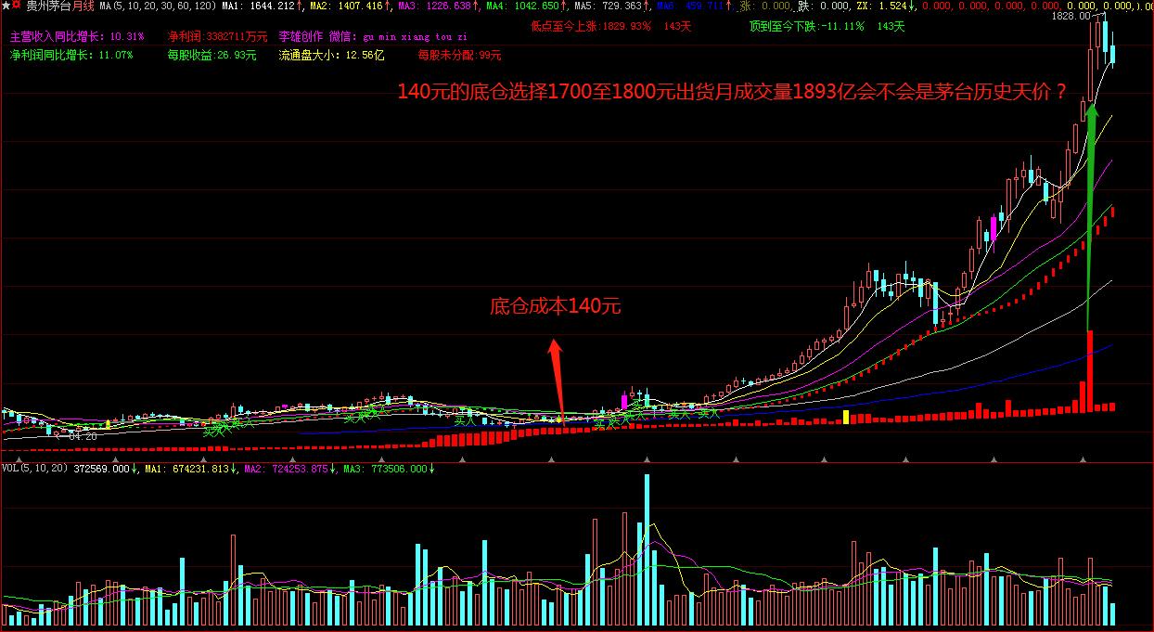1154x632 pixels.
Task: Click the 净利润:3382711万元 figure
Action: 218,37
